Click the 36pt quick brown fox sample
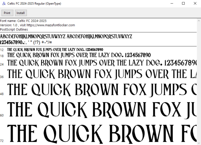The height and width of the screenshot is (145, 201). click(x=102, y=74)
